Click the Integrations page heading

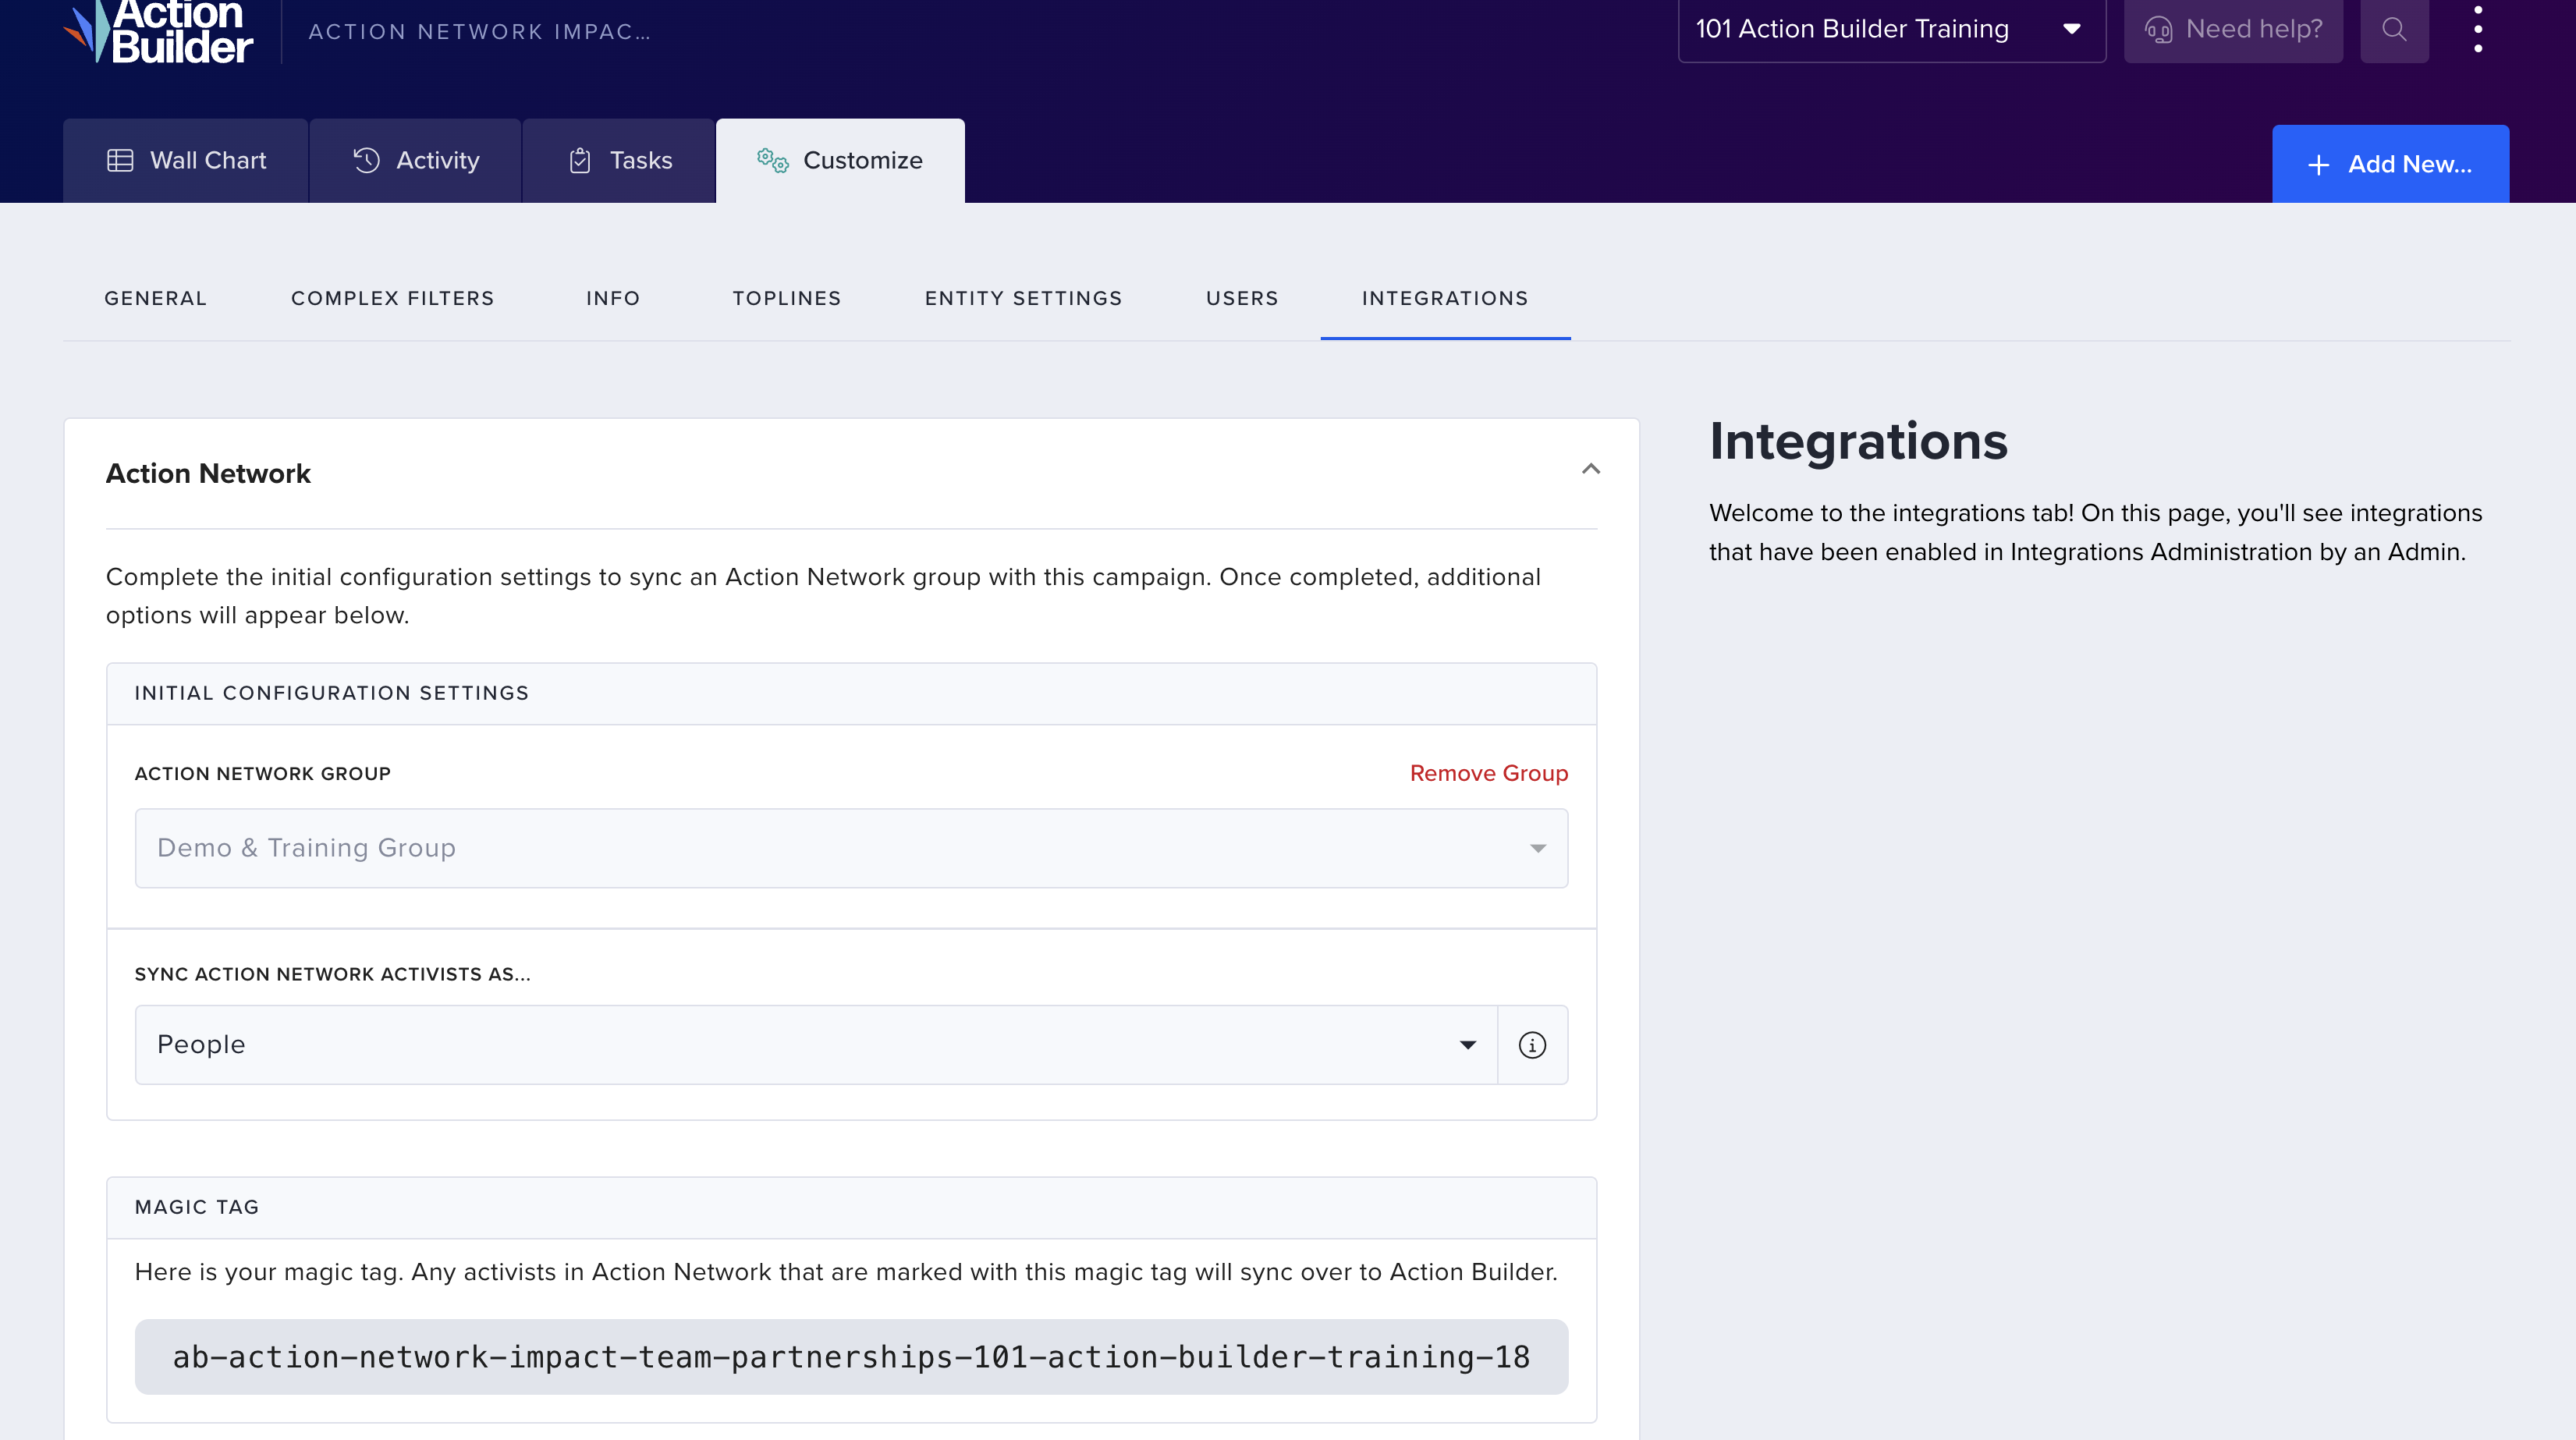tap(1858, 442)
